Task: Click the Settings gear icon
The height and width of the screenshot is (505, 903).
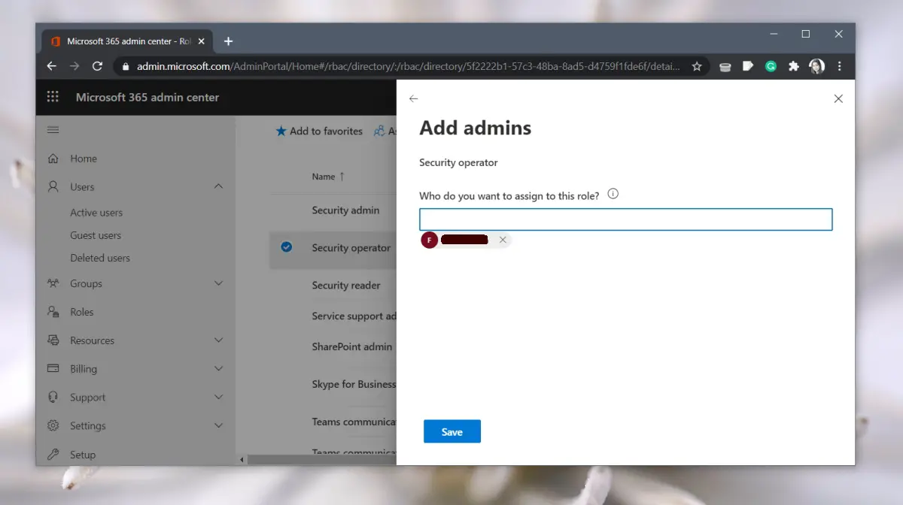Action: coord(53,425)
